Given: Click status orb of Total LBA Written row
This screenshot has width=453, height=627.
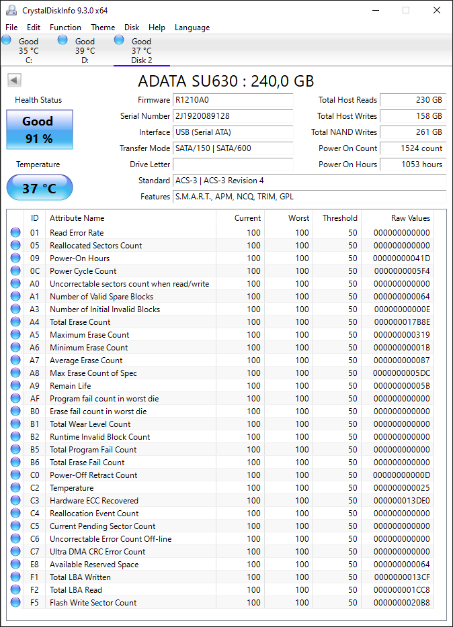Looking at the screenshot, I should (x=15, y=577).
